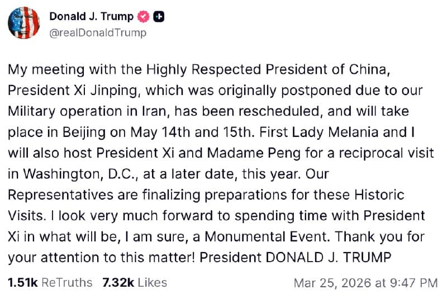The image size is (447, 299).
Task: Click the word 'Likes' label
Action: (x=152, y=283)
